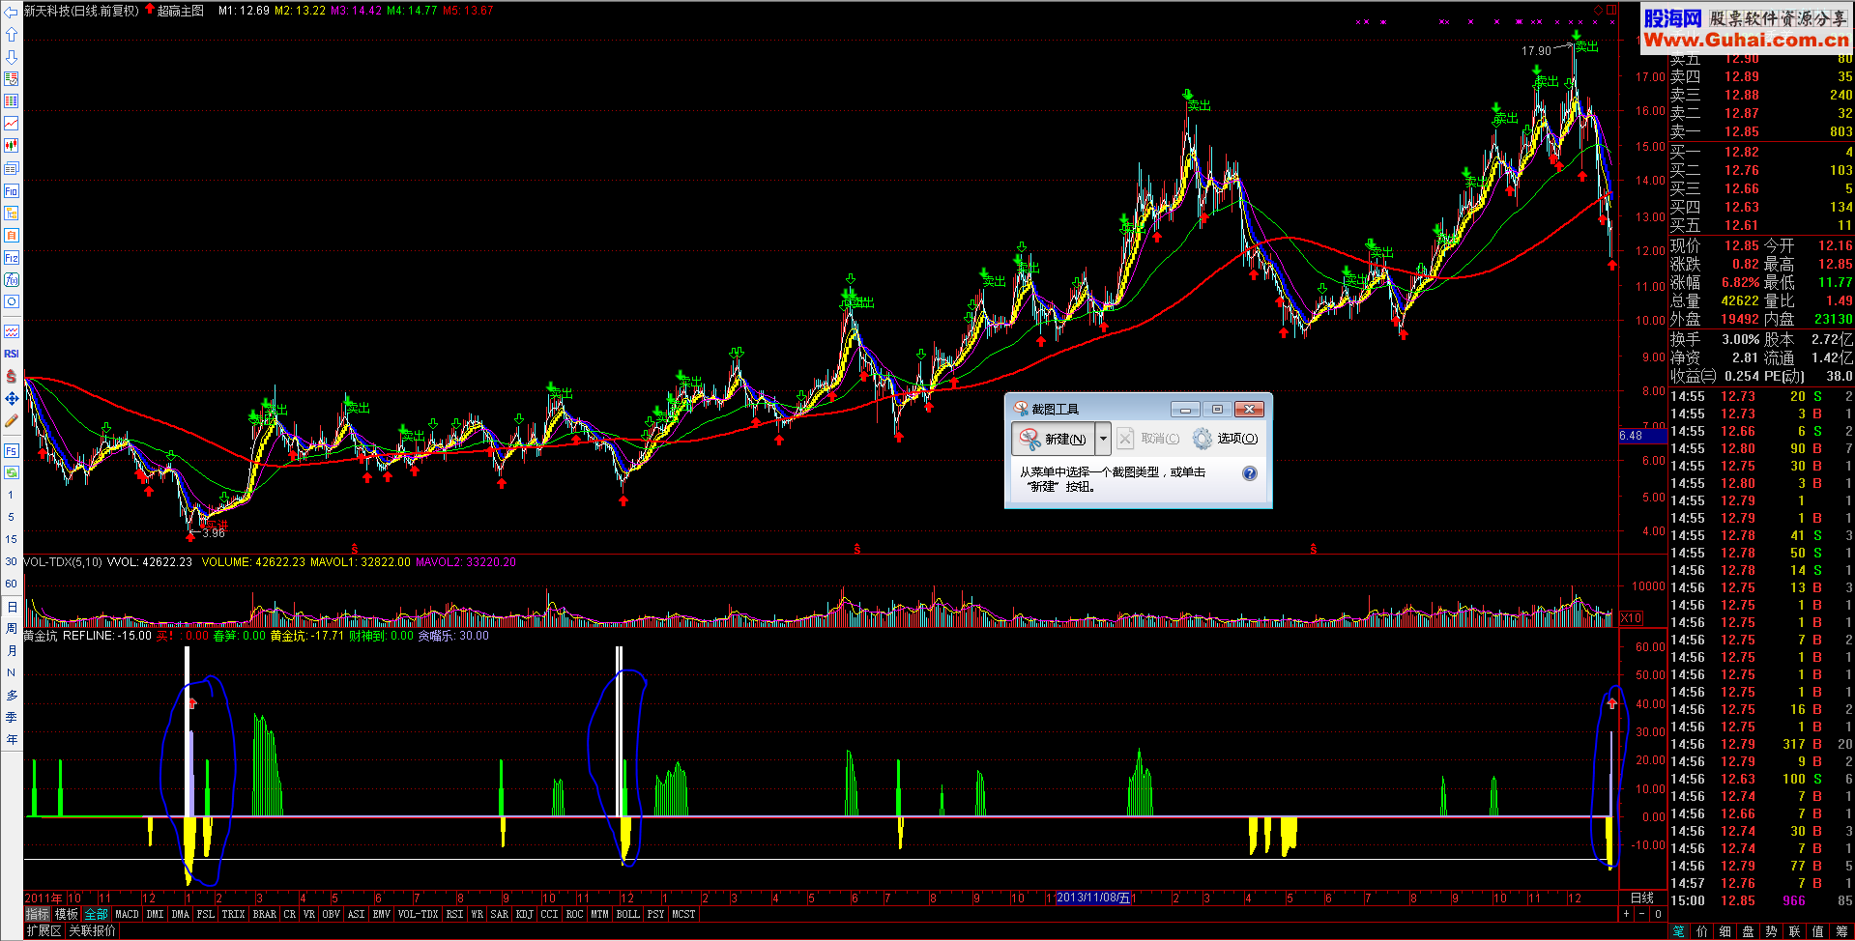Select the TRIX indicator tab
The image size is (1855, 941).
233,914
